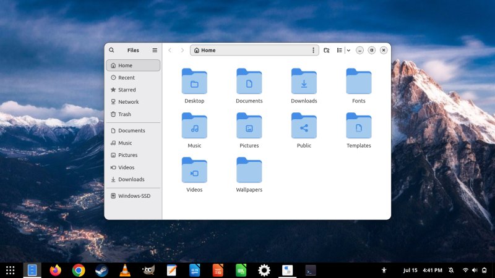495x278 pixels.
Task: Expand the view options dropdown arrow
Action: coord(348,50)
